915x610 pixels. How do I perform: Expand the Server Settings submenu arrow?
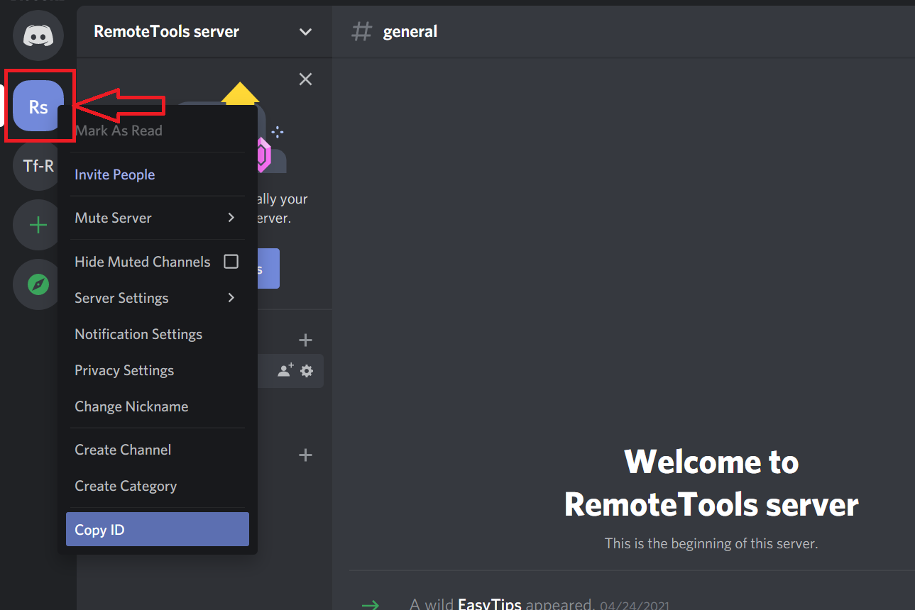point(231,298)
